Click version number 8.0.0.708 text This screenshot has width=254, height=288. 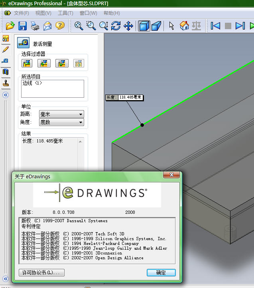click(63, 212)
